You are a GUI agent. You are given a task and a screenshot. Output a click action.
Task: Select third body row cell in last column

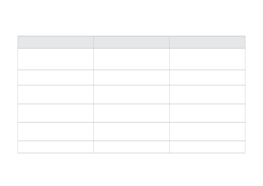pyautogui.click(x=207, y=94)
